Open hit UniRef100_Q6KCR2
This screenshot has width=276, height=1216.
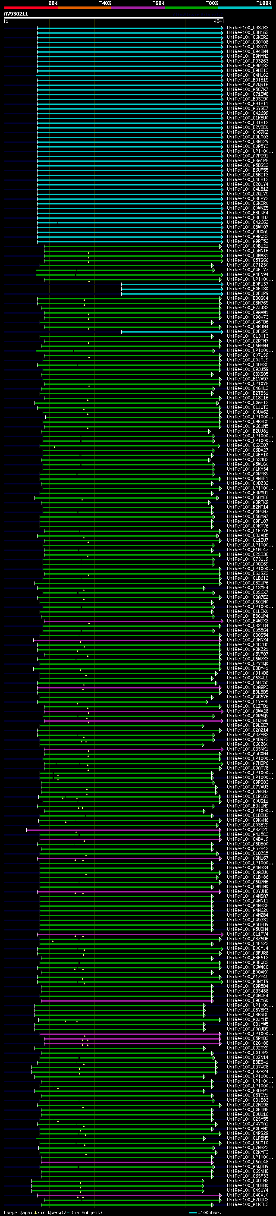pyautogui.click(x=248, y=37)
